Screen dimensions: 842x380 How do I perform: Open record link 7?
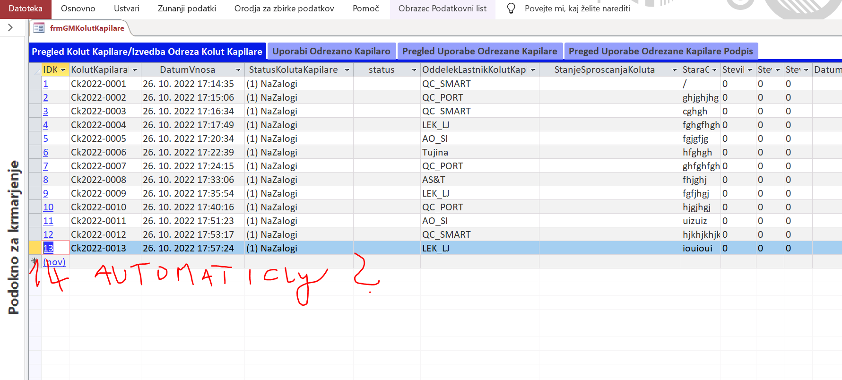[x=45, y=166]
